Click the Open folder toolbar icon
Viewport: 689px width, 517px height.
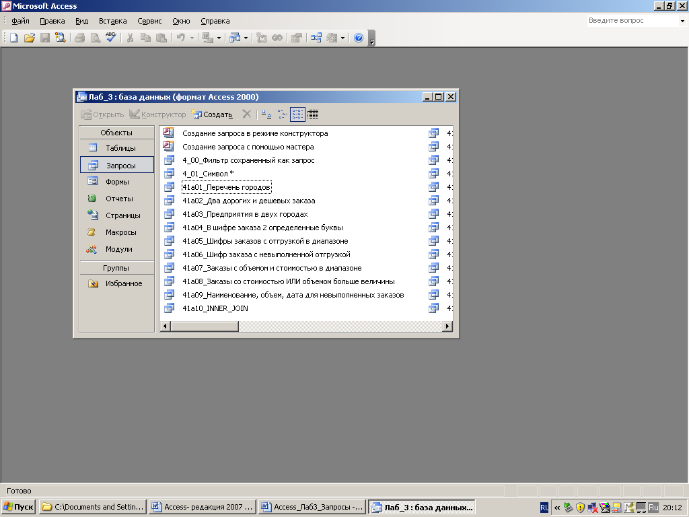coord(29,38)
